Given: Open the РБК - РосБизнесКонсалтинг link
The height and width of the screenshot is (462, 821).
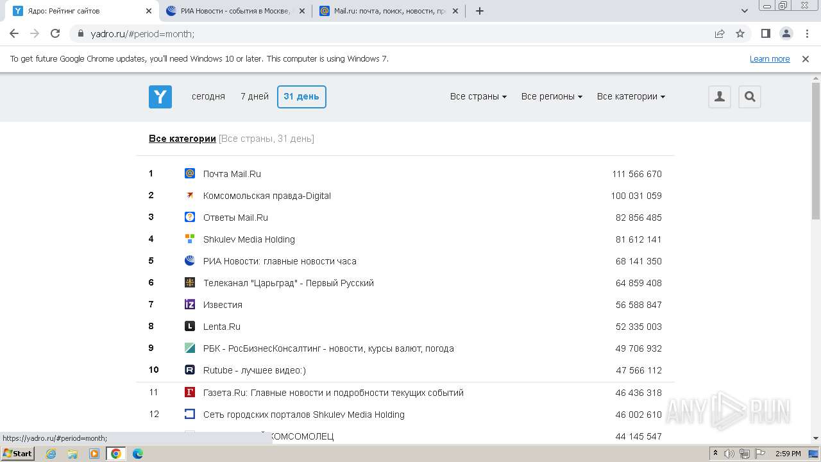Looking at the screenshot, I should click(x=328, y=348).
